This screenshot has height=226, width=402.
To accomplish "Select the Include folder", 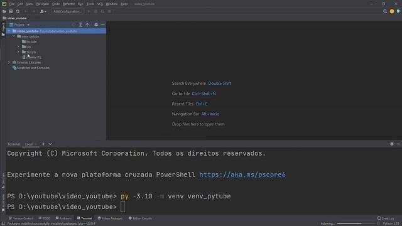I will [x=30, y=41].
